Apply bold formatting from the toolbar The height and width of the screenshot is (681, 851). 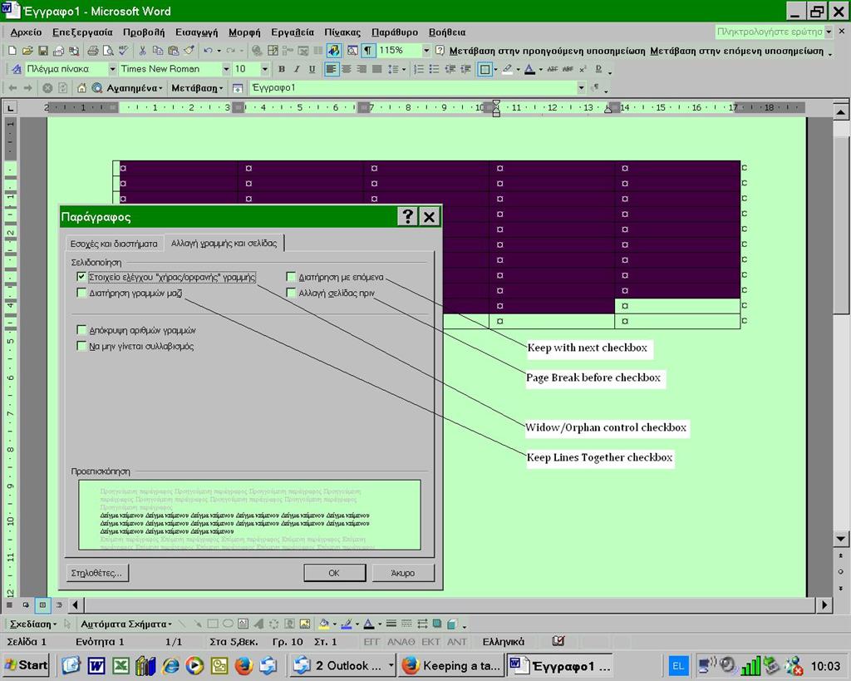coord(282,68)
